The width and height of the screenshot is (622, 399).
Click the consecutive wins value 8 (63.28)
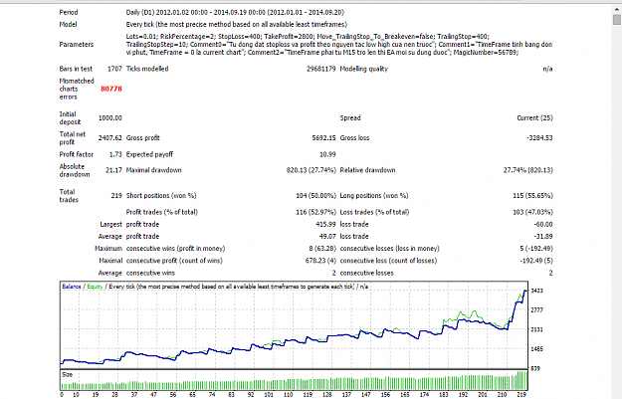[322, 249]
